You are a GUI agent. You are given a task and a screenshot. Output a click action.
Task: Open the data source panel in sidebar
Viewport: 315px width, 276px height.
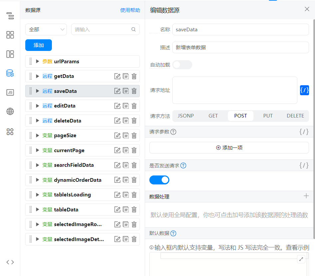point(10,74)
